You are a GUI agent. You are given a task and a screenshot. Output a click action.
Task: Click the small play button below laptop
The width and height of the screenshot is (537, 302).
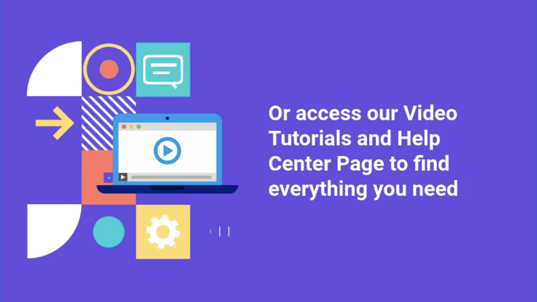(122, 177)
